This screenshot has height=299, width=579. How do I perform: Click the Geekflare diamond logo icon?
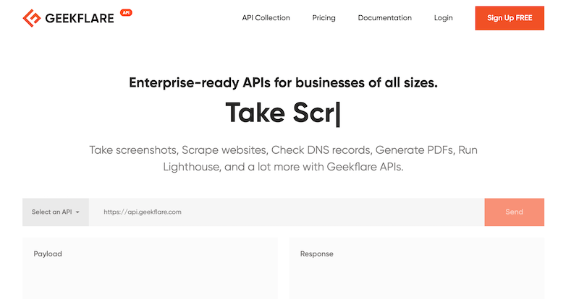33,18
